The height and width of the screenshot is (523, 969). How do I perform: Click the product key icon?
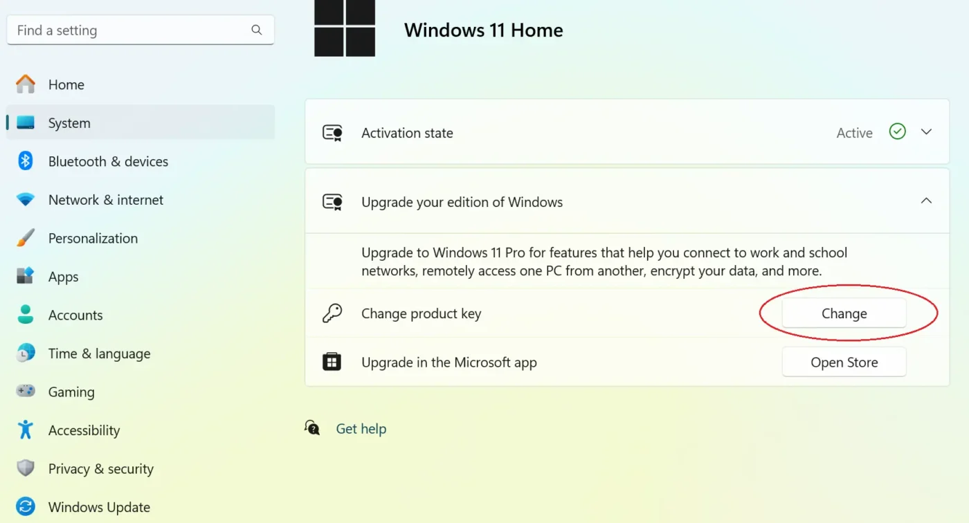click(x=332, y=313)
